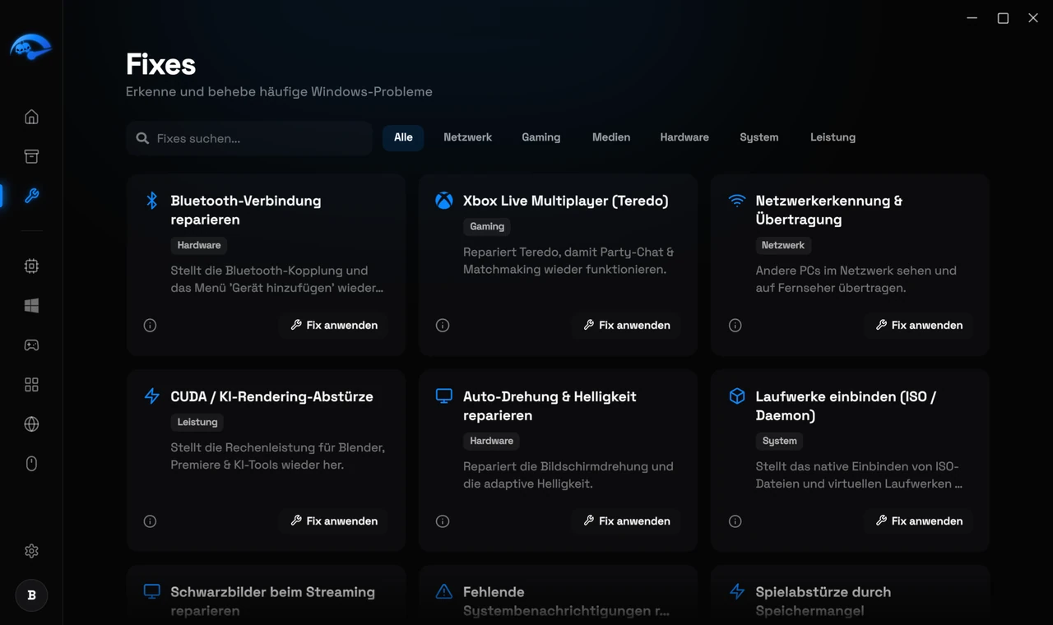
Task: Show info for Auto-Drehung & Helligkeit
Action: pyautogui.click(x=443, y=521)
